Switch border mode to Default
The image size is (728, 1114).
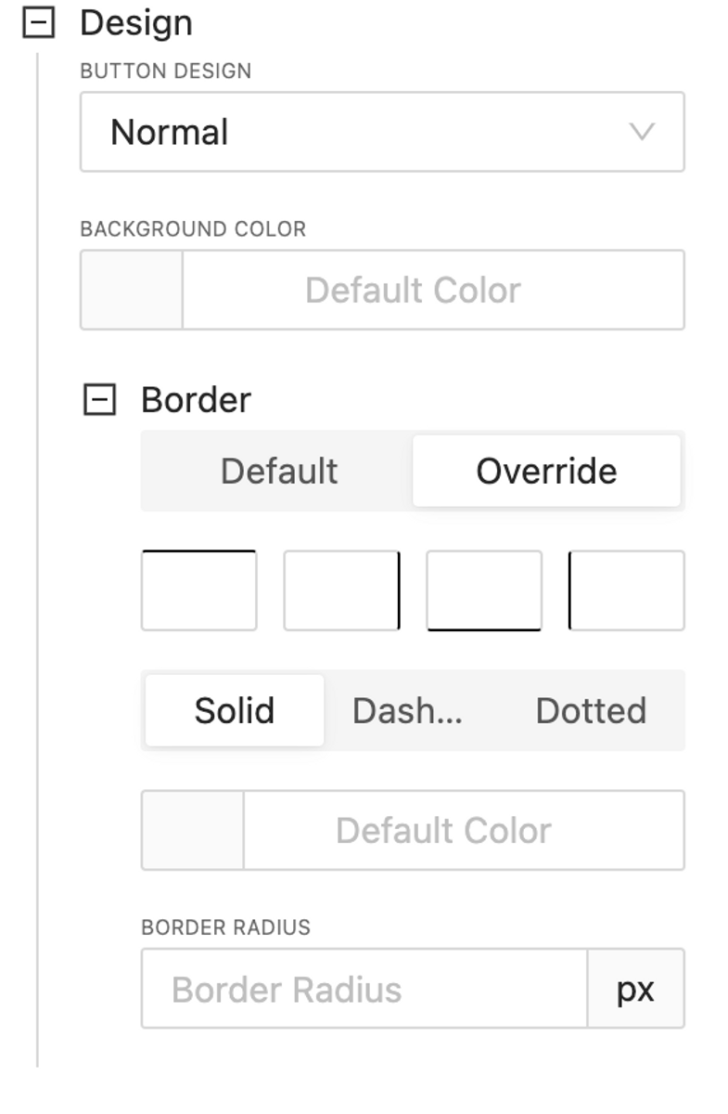278,471
